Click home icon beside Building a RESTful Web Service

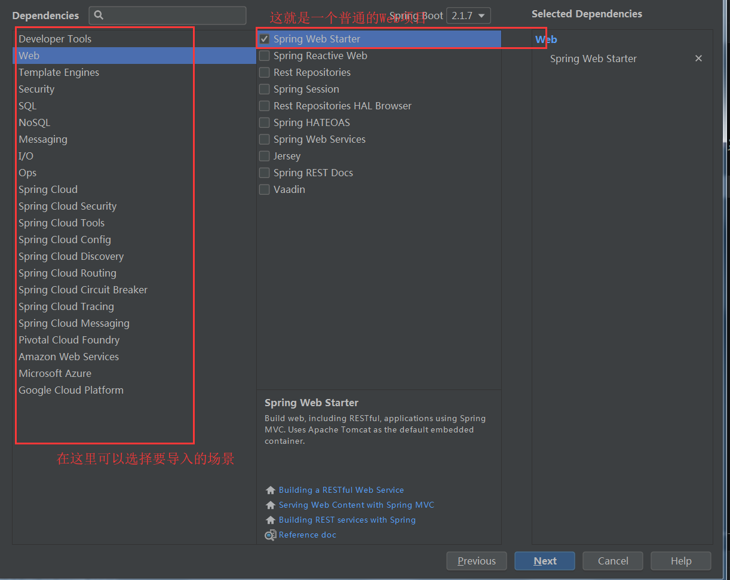tap(271, 490)
